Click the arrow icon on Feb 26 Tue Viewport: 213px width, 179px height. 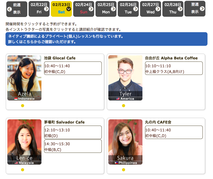[136, 9]
